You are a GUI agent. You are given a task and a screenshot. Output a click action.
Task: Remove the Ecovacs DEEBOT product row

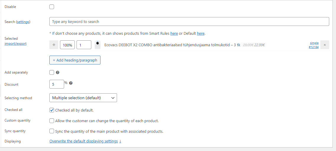coord(324,45)
